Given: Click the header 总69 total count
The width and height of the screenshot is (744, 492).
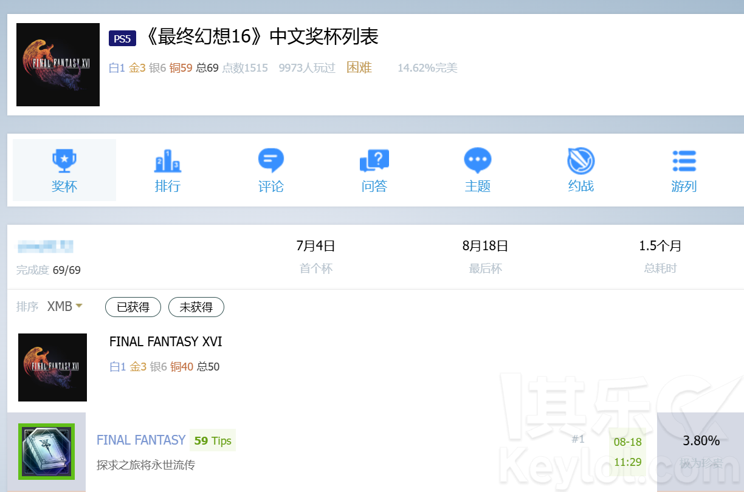Looking at the screenshot, I should 207,68.
